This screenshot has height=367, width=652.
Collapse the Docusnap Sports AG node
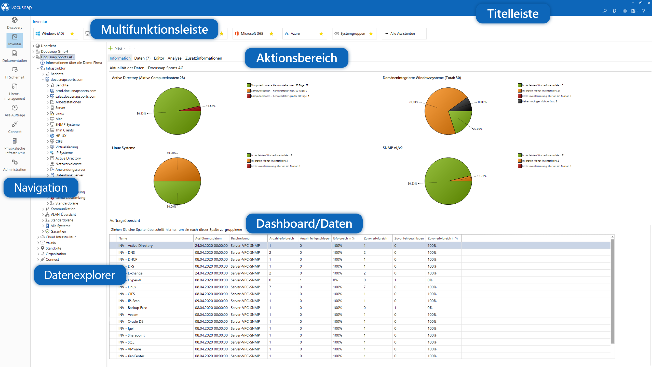point(33,57)
